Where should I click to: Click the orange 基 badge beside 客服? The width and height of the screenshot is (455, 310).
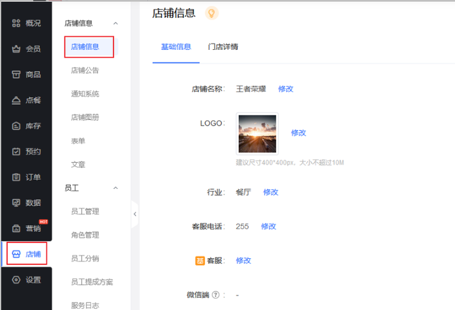click(200, 261)
